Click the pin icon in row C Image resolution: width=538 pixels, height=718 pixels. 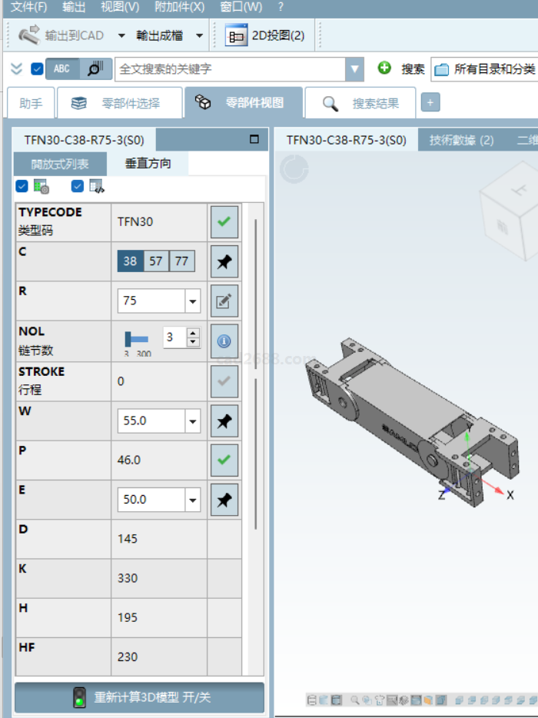(224, 262)
